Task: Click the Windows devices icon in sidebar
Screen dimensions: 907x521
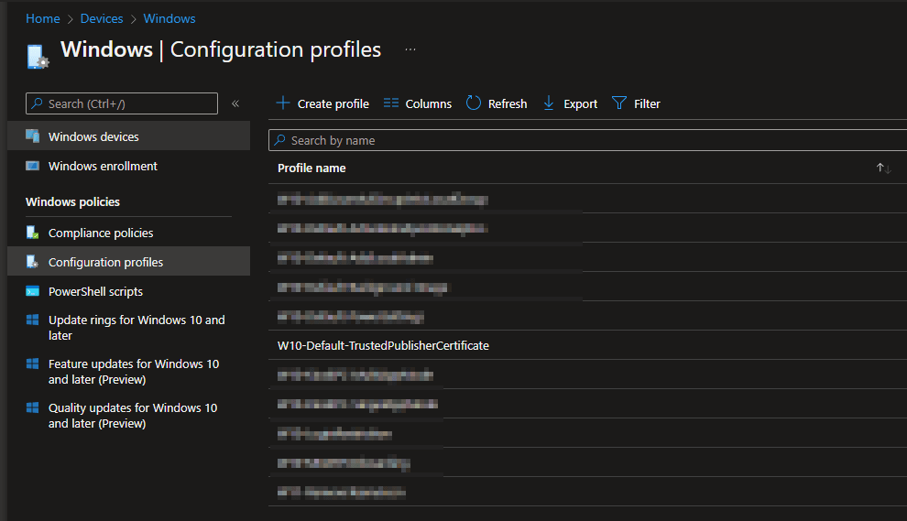Action: click(33, 136)
